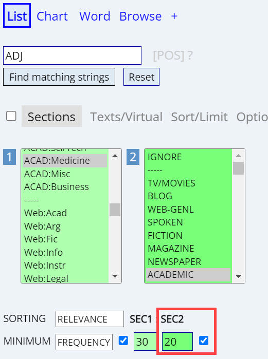Click down arrow of section list 2
The image size is (268, 359).
pyautogui.click(x=238, y=276)
